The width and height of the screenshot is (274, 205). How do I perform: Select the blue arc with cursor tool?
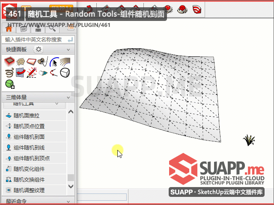tap(54, 61)
